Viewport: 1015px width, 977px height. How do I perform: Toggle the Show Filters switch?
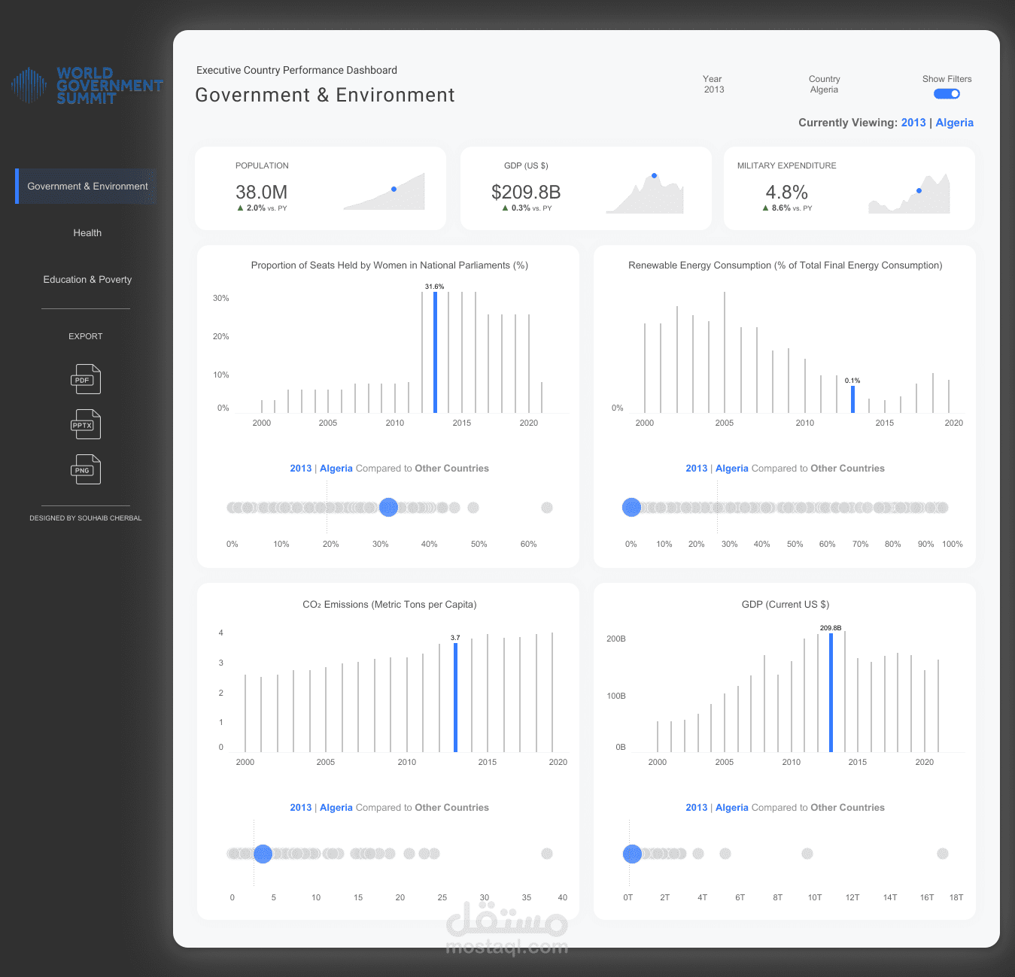pos(947,93)
